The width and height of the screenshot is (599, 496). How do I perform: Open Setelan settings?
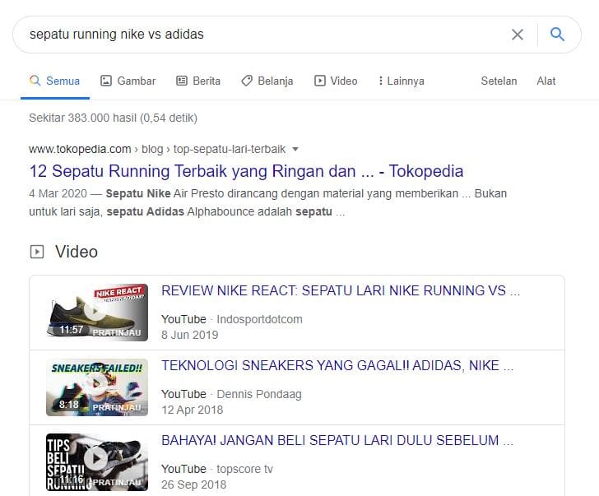[499, 81]
